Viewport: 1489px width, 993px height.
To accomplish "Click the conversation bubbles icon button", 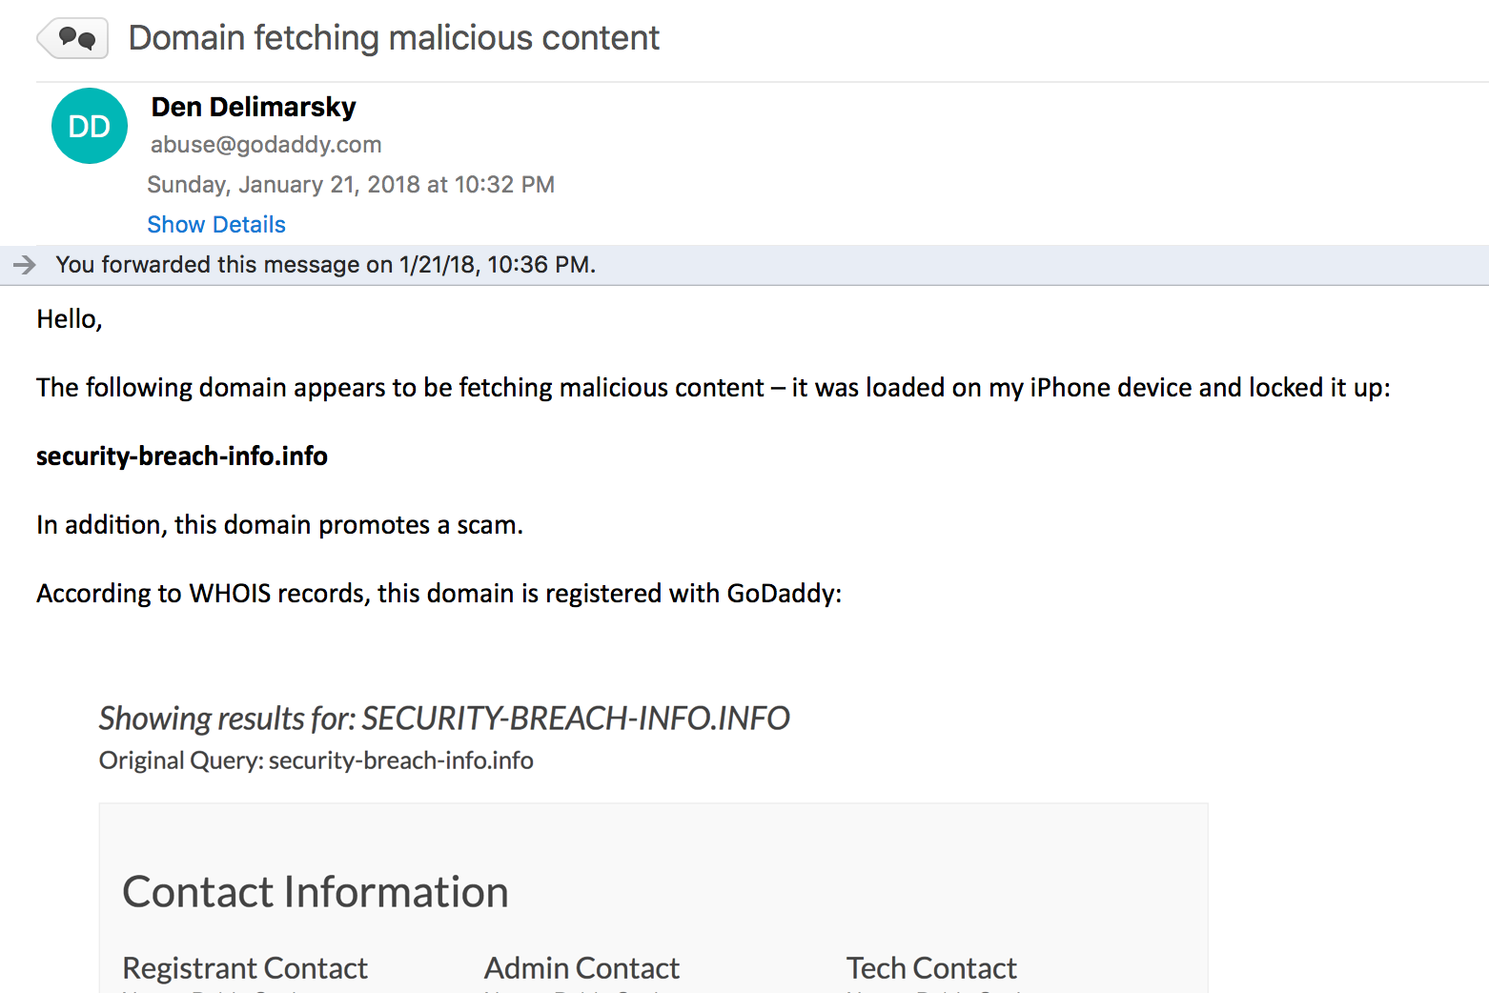I will point(72,38).
